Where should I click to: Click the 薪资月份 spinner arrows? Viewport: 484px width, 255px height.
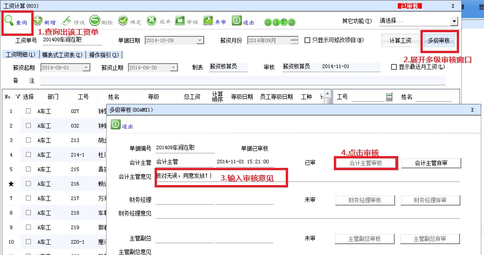click(294, 40)
